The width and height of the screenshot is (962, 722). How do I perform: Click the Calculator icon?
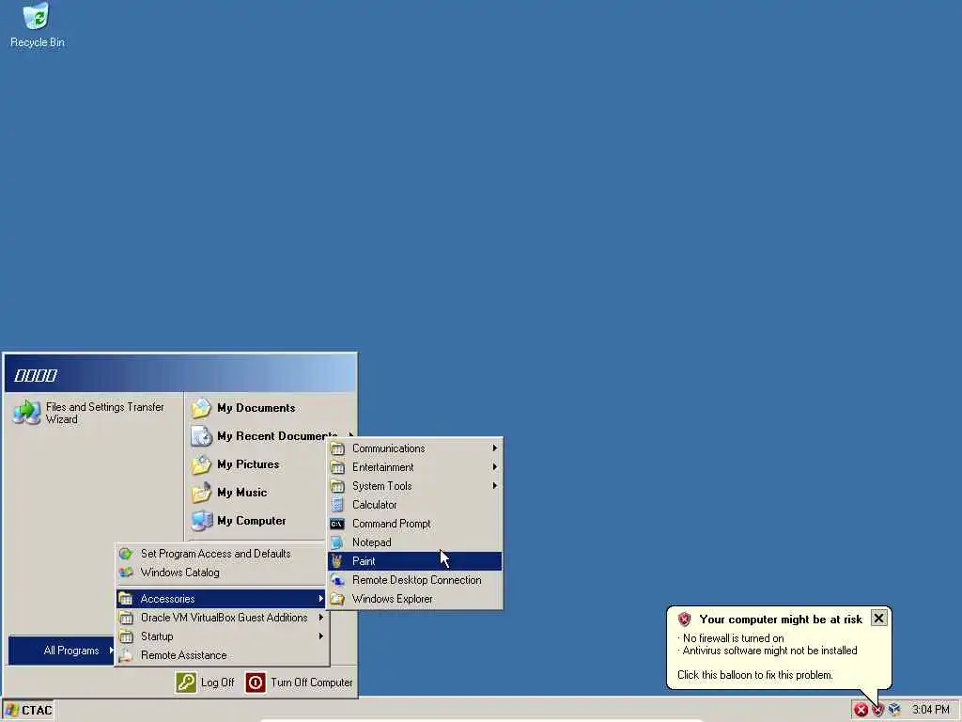337,505
